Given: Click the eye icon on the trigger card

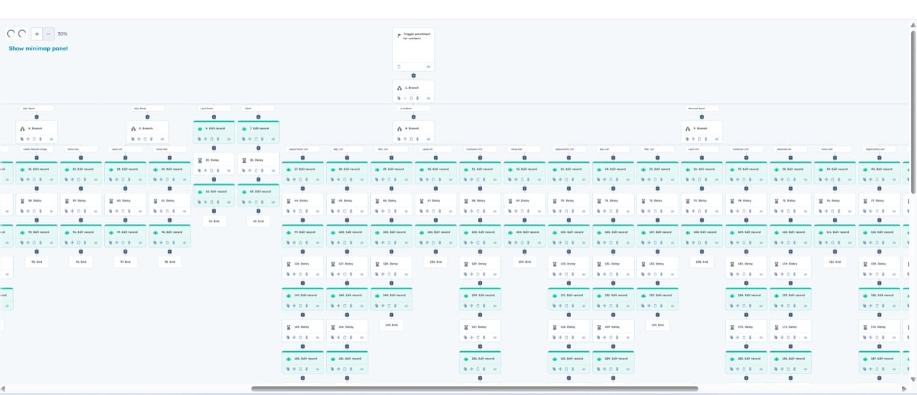Looking at the screenshot, I should click(428, 67).
